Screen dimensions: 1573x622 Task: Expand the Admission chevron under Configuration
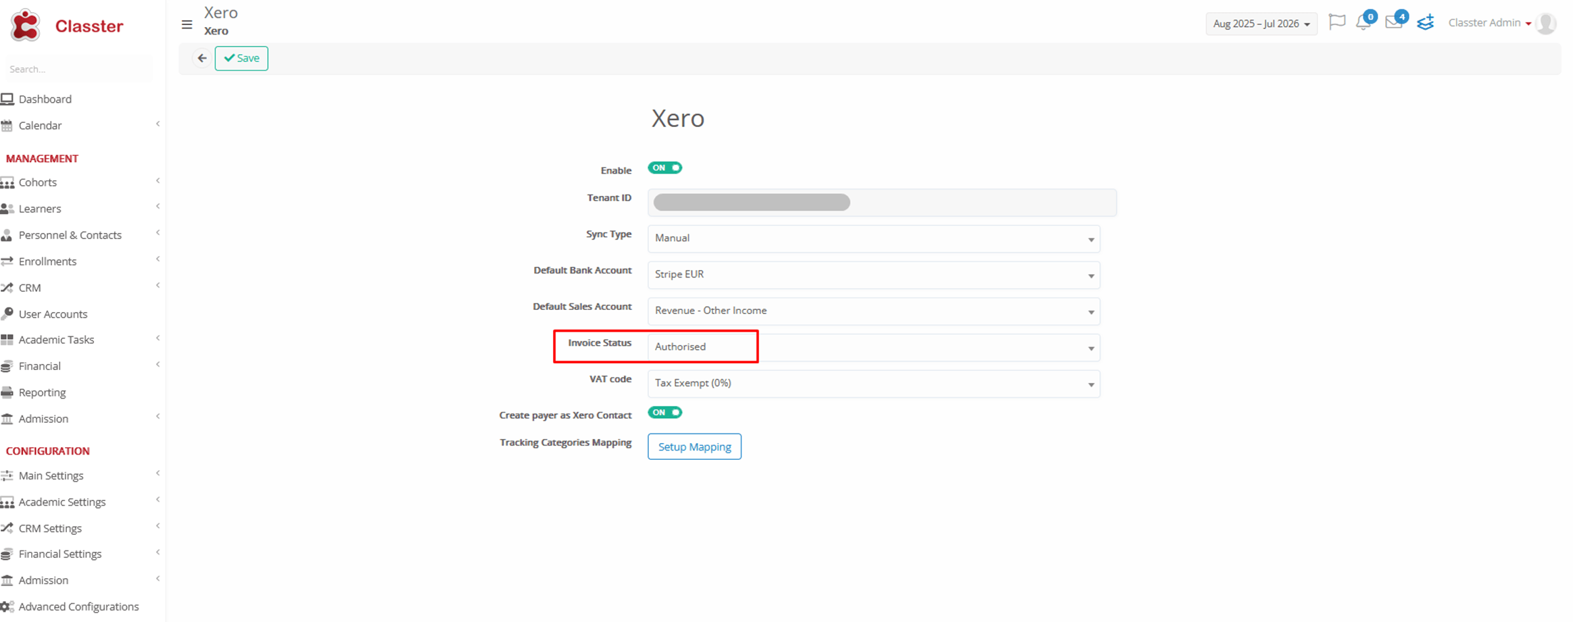[x=158, y=579]
